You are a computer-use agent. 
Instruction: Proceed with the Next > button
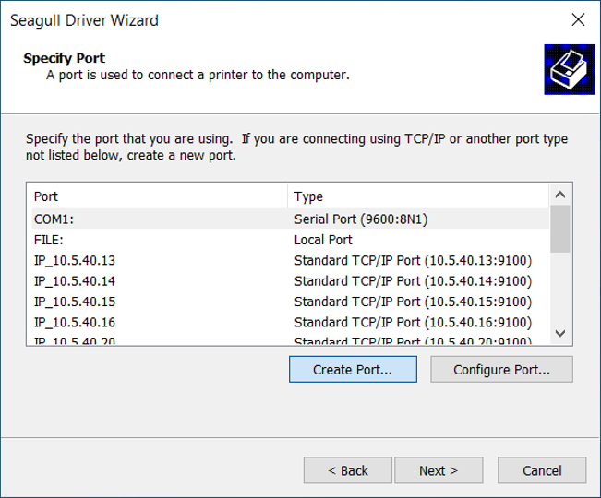pyautogui.click(x=439, y=470)
